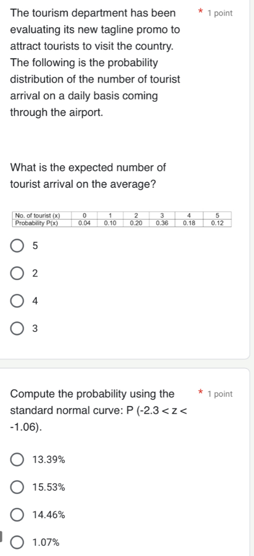Pick the radio circle for answer 3
Screen dimensions: 254x556
(x=18, y=329)
